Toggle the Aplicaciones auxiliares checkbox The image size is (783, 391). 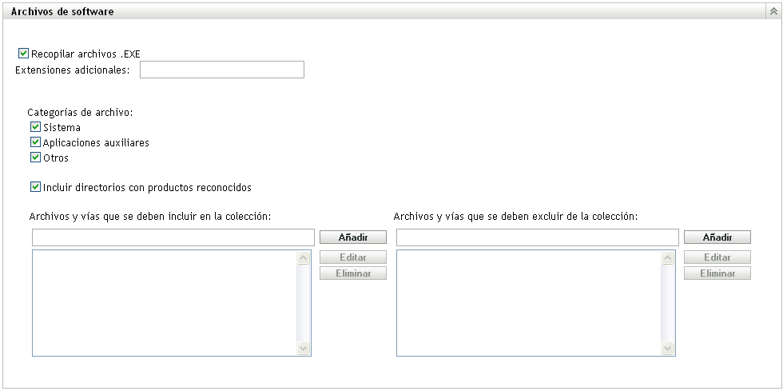pos(35,142)
